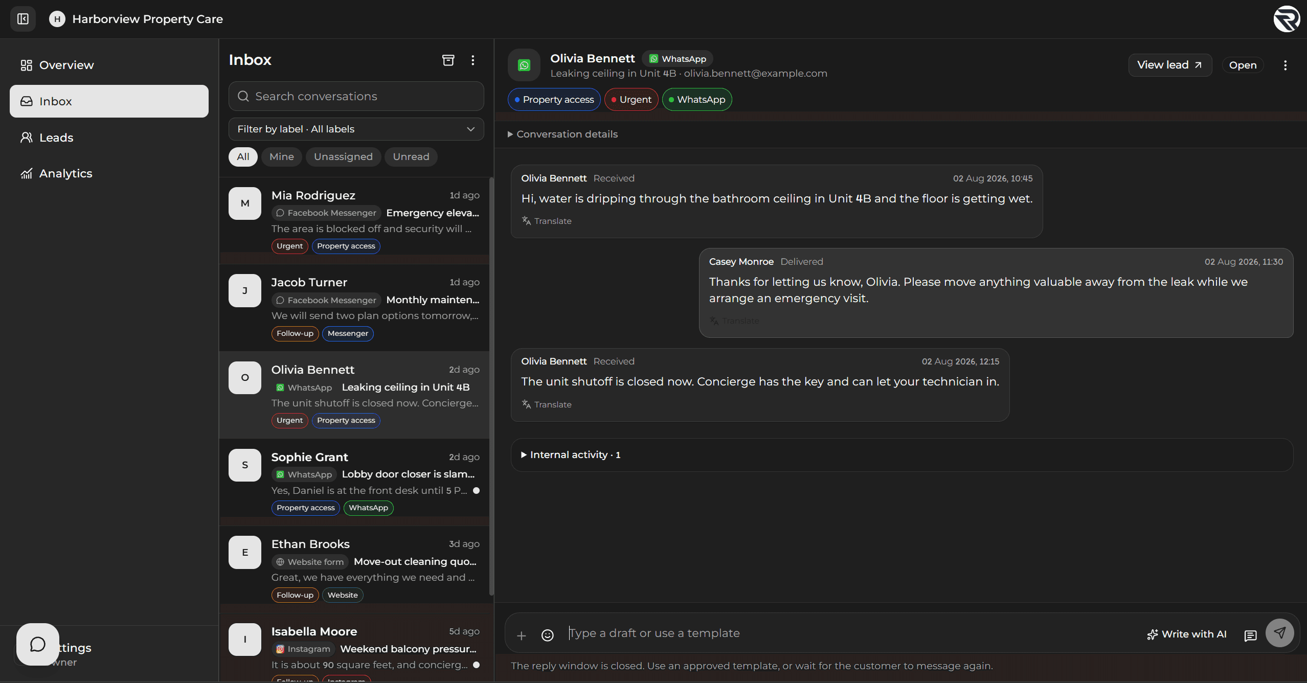Open the Overview dashboard
Screen dimensions: 1307x683
(109, 65)
